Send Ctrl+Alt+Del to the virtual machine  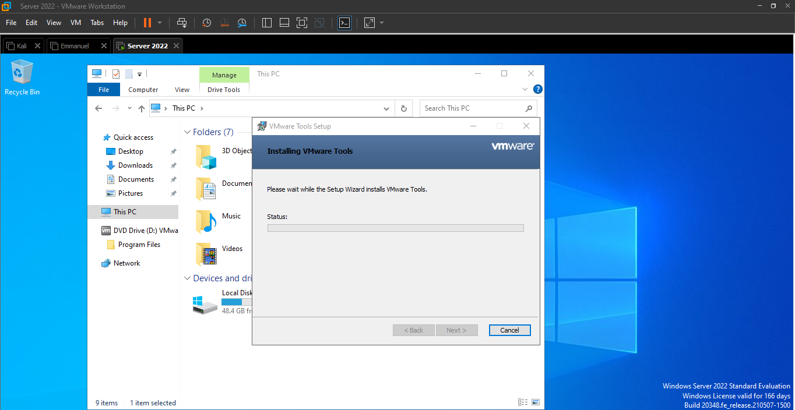click(x=182, y=23)
